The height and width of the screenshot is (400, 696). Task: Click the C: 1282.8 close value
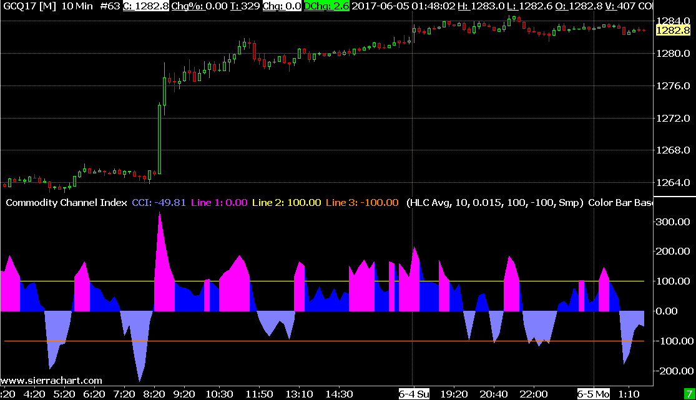(x=145, y=6)
